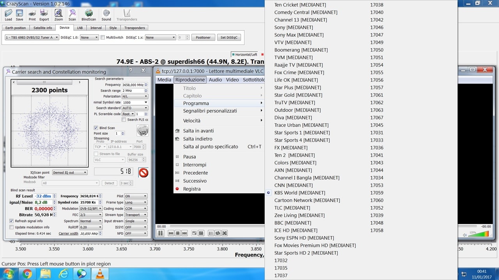This screenshot has height=280, width=499.
Task: Open DiSEqC 1.x dropdown
Action: (160, 37)
